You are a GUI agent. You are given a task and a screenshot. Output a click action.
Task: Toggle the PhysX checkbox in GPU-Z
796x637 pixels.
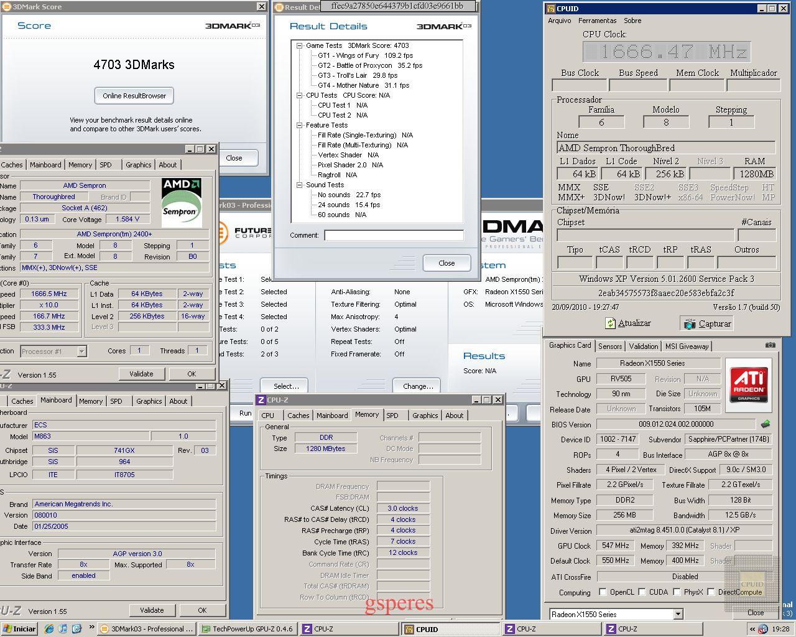(677, 592)
